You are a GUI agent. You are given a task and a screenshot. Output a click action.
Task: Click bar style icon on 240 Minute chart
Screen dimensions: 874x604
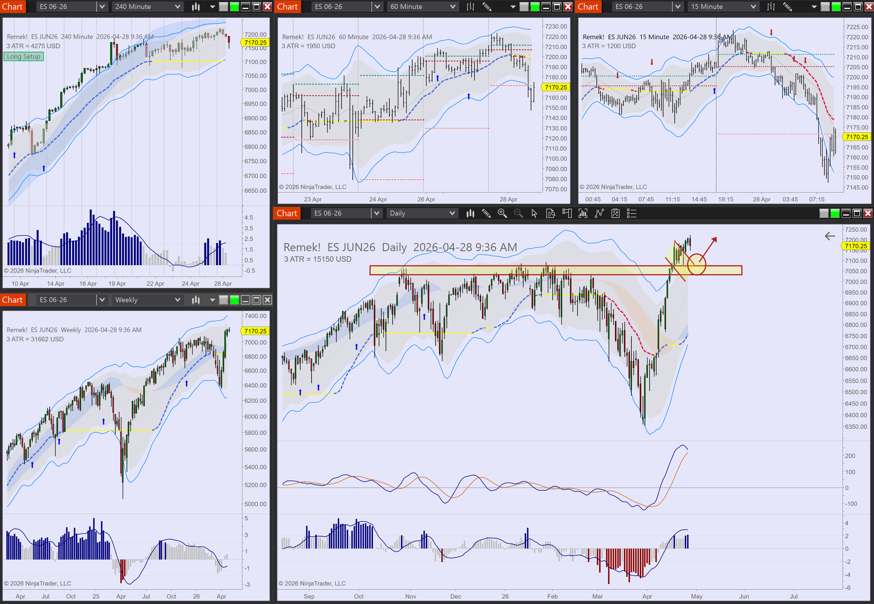[x=196, y=6]
